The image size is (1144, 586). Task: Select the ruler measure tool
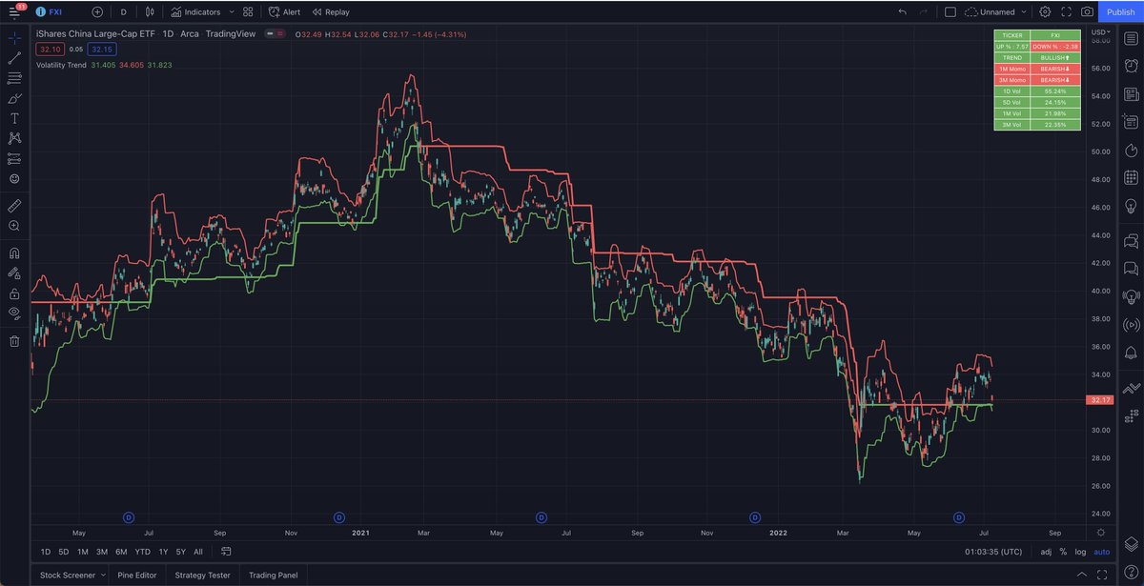click(14, 205)
